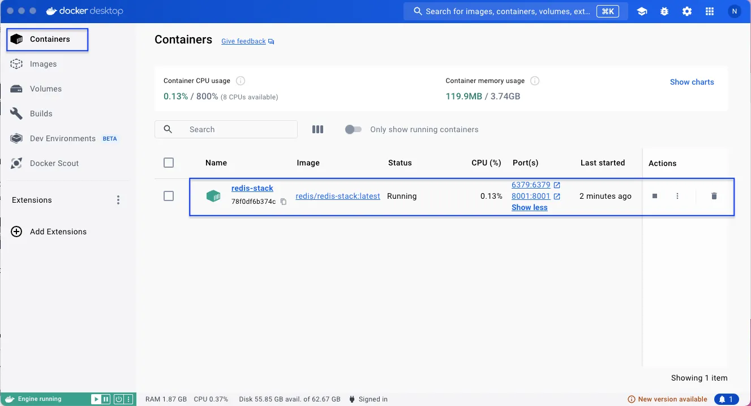Open engine options three-dot menu

[128, 399]
